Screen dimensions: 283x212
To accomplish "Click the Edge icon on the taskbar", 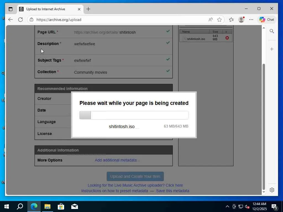I will tap(34, 206).
